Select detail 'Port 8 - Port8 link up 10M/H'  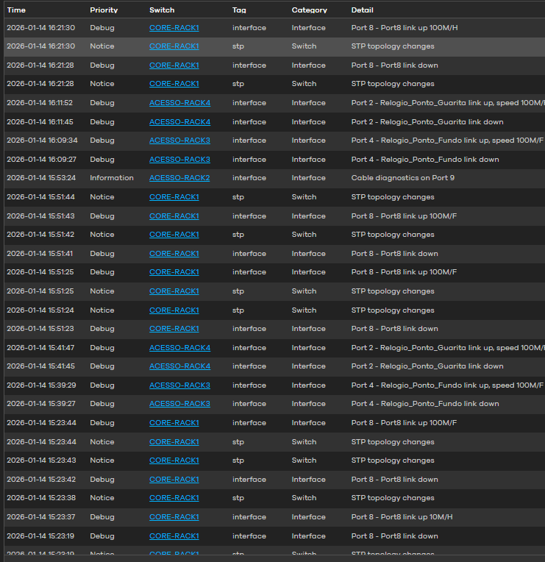click(402, 517)
